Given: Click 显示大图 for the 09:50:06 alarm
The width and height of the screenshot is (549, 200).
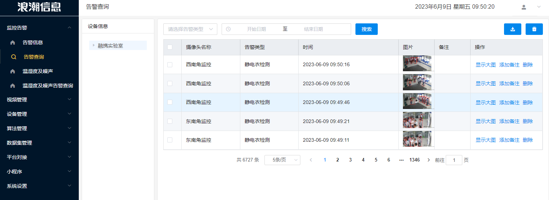Looking at the screenshot, I should pos(485,83).
